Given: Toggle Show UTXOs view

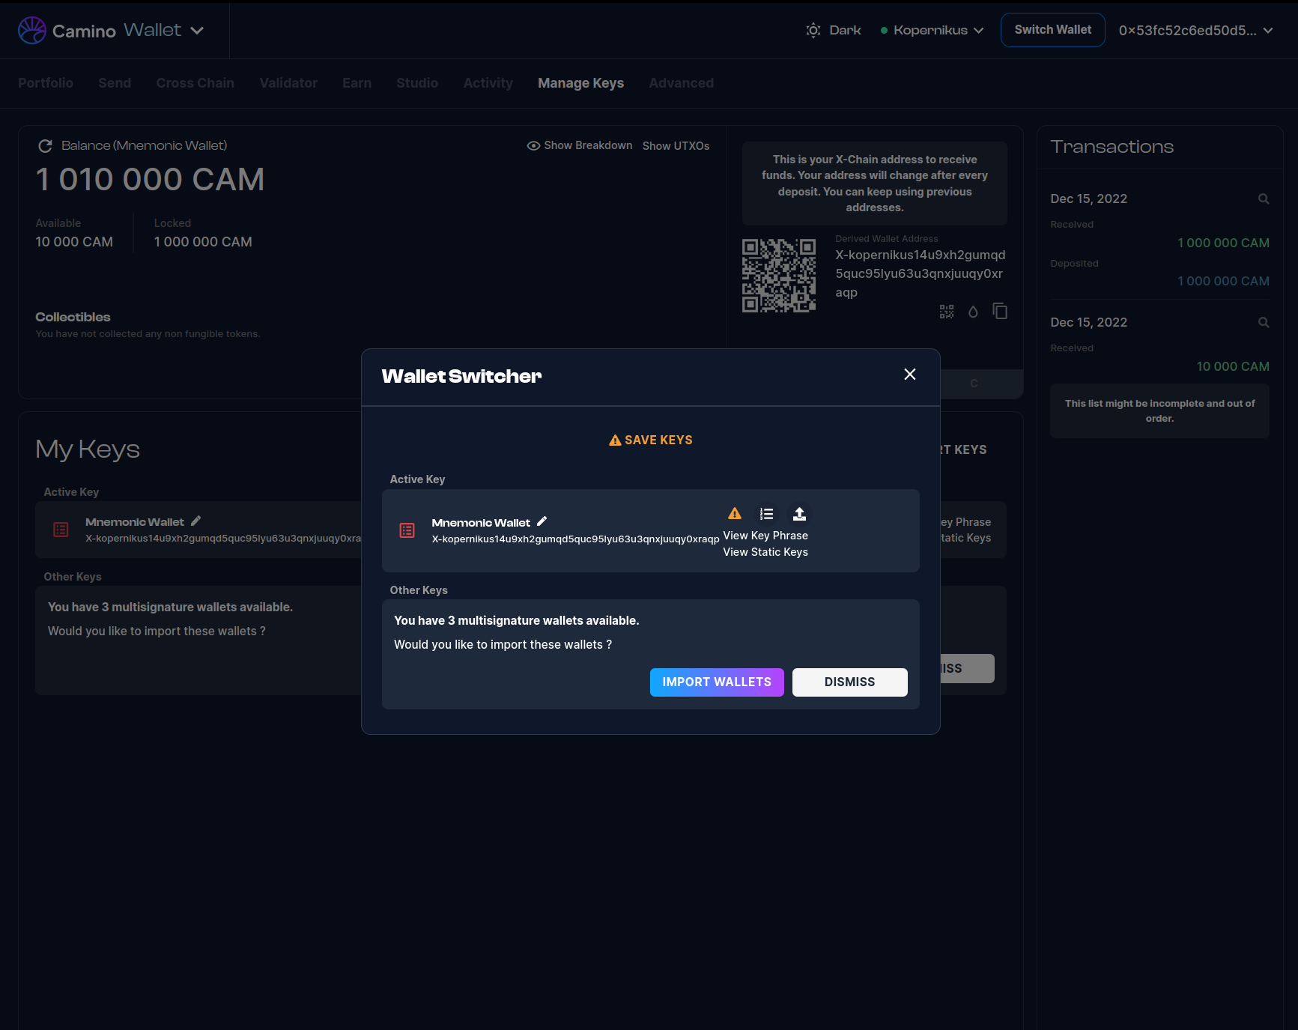Looking at the screenshot, I should click(676, 146).
